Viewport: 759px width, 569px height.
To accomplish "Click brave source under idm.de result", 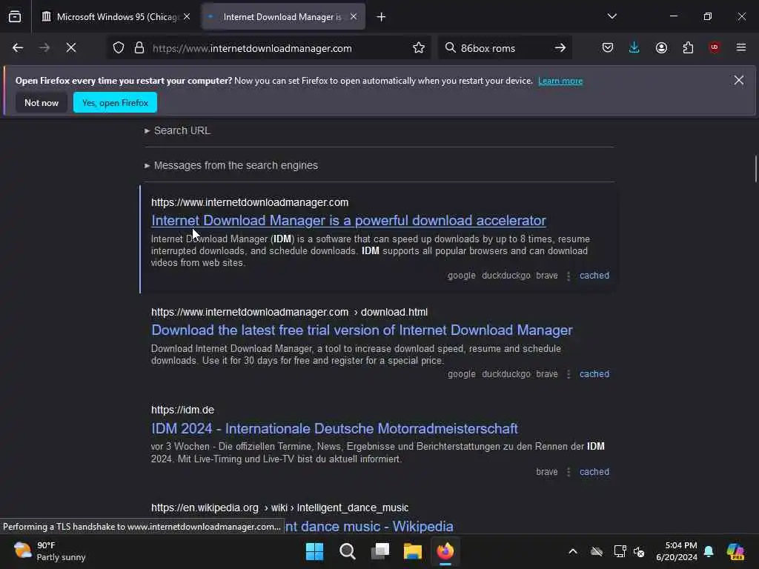I will pyautogui.click(x=547, y=472).
